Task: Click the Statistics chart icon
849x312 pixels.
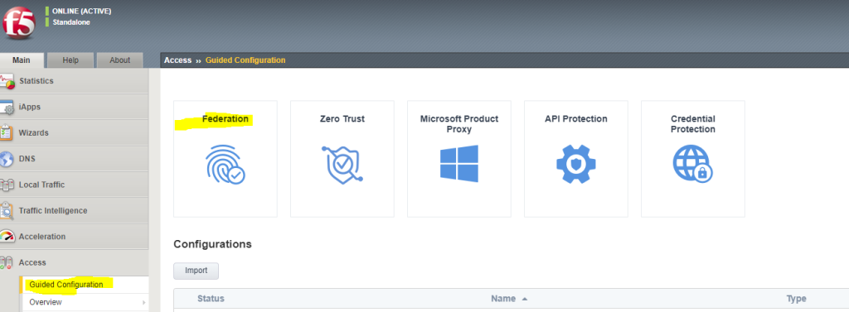Action: (x=7, y=81)
